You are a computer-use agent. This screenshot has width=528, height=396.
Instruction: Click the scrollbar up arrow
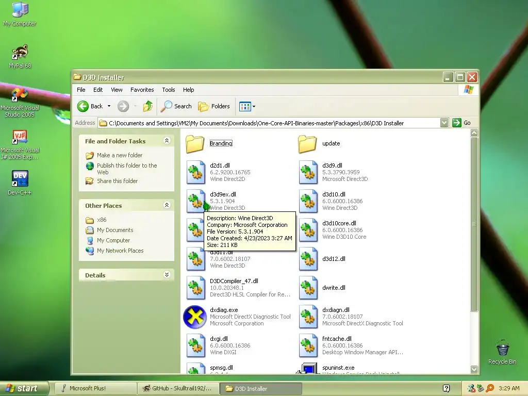coord(474,133)
